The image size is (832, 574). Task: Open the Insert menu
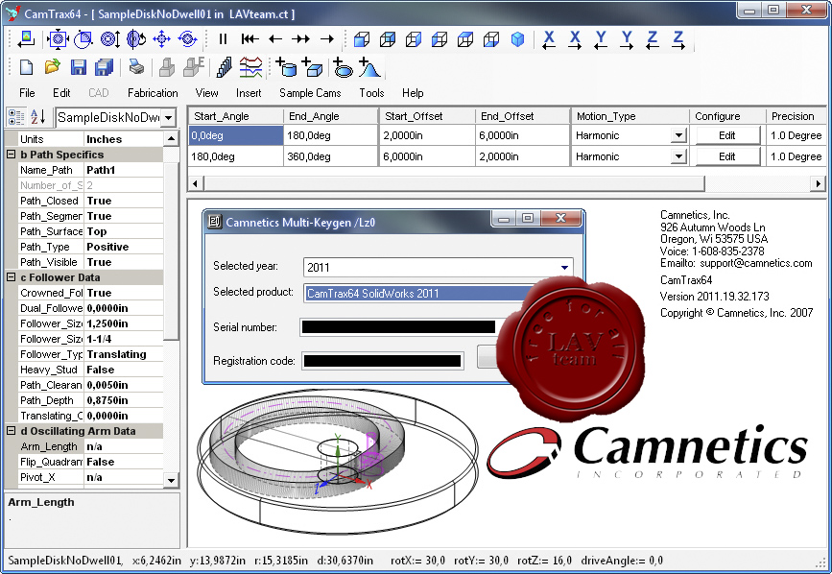249,93
